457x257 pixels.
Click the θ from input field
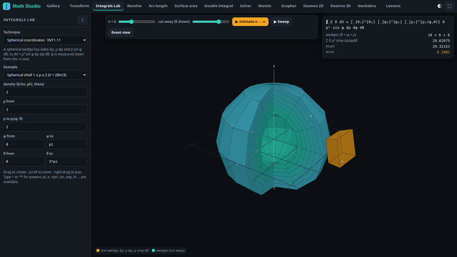tap(23, 162)
